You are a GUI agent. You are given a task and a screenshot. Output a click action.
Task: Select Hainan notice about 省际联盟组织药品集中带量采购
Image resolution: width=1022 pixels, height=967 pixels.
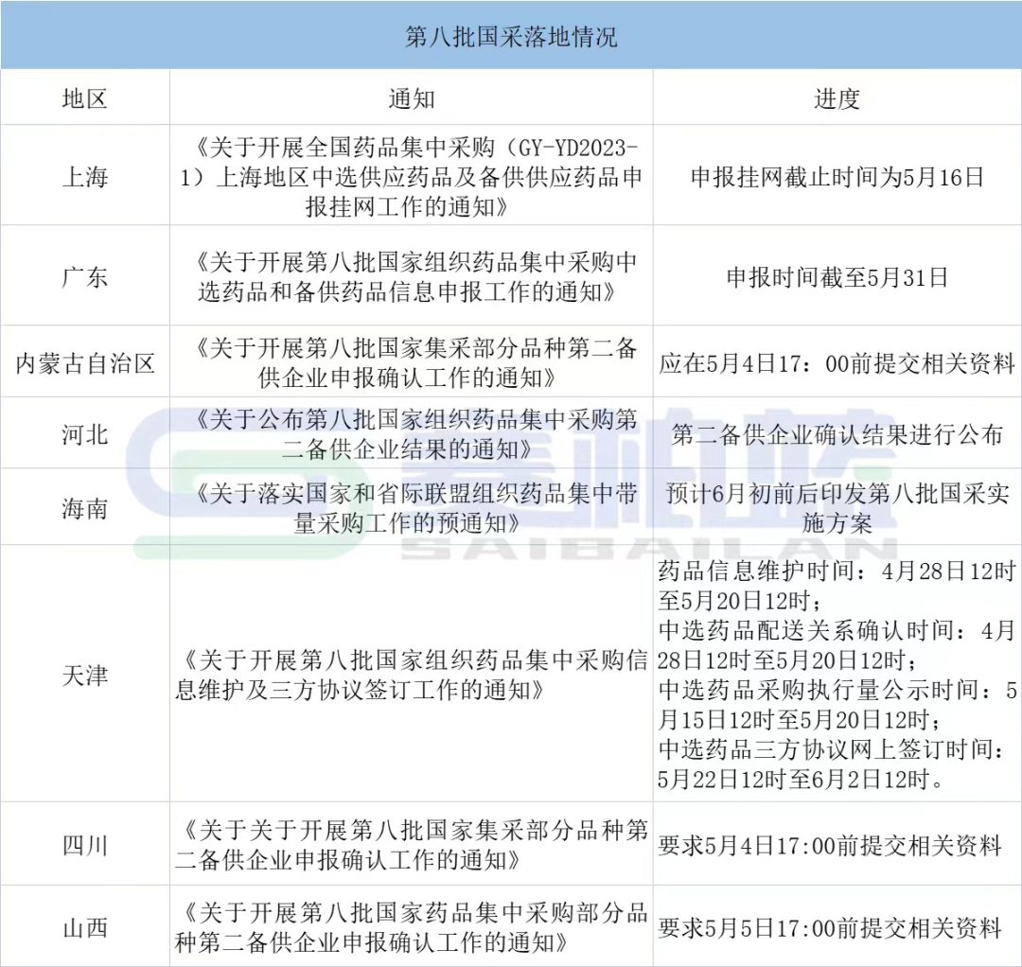(412, 508)
